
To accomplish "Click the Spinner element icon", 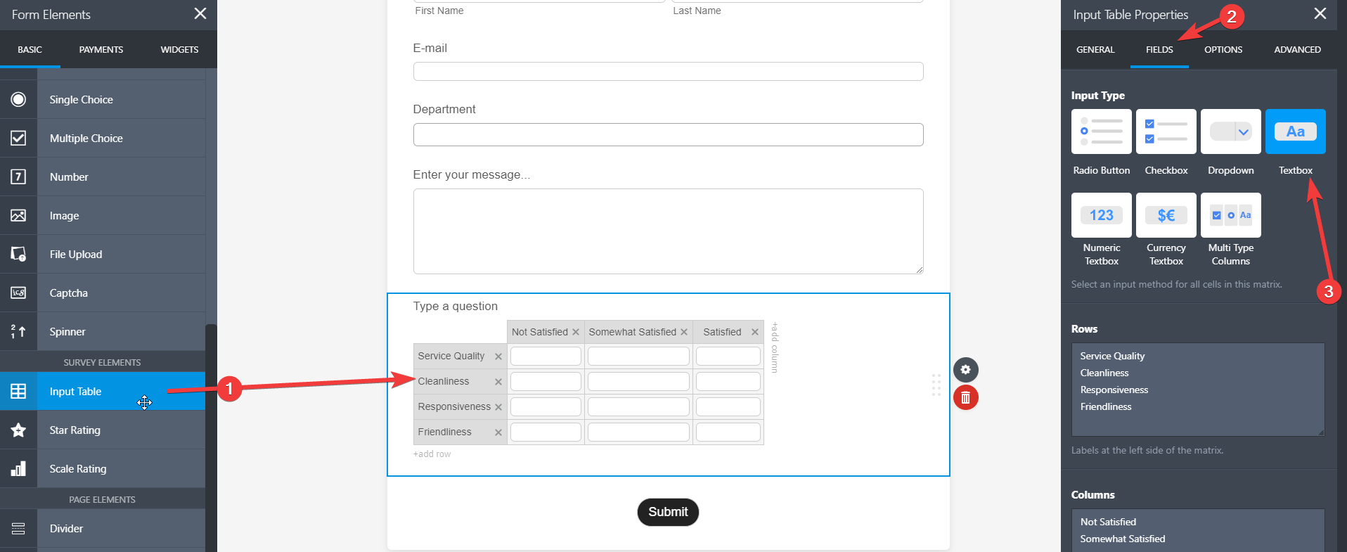I will pos(18,332).
